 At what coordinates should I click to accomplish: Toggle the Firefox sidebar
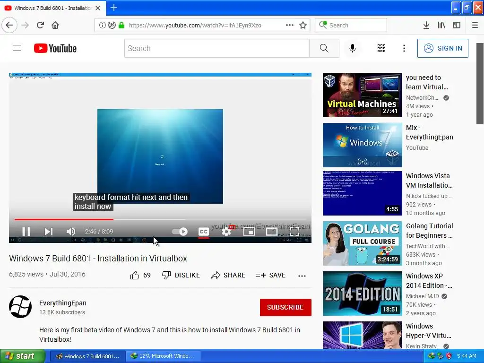[x=457, y=25]
